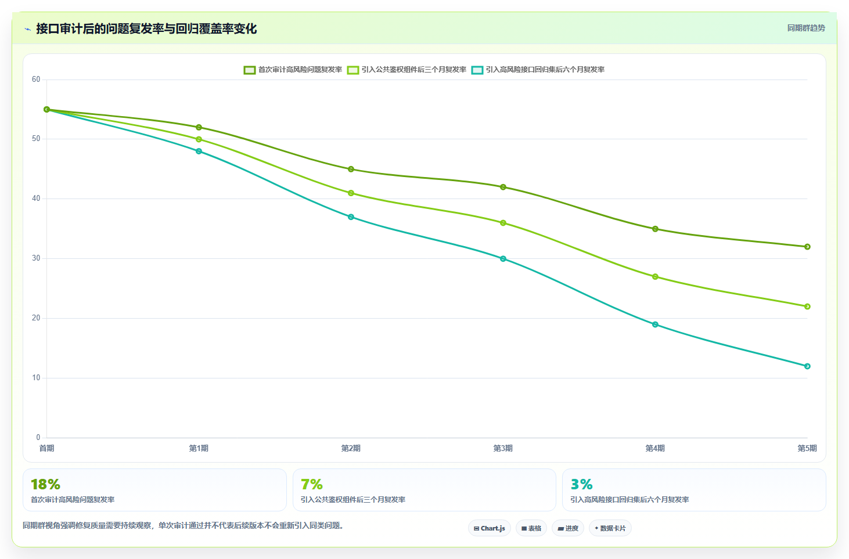The height and width of the screenshot is (559, 849).
Task: Click the 50 y-axis tick label
Action: (x=36, y=139)
